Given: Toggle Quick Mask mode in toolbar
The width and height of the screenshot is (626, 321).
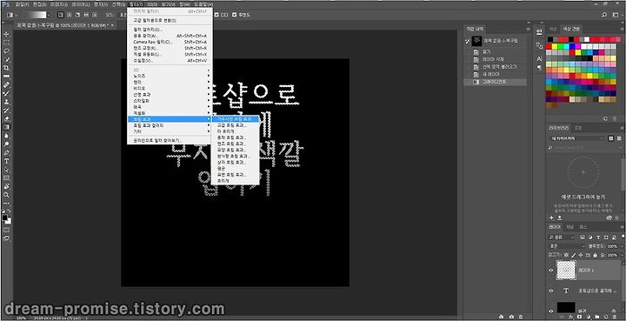Looking at the screenshot, I should tap(6, 230).
